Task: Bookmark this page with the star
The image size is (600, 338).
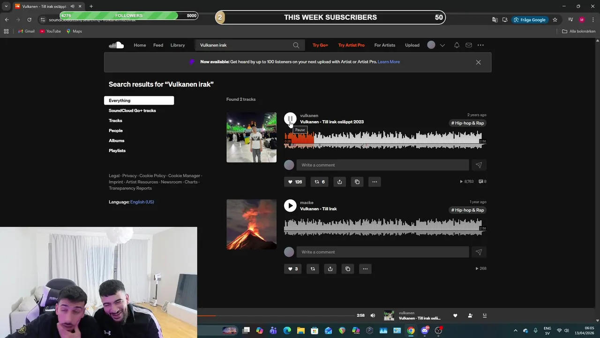Action: [x=555, y=20]
